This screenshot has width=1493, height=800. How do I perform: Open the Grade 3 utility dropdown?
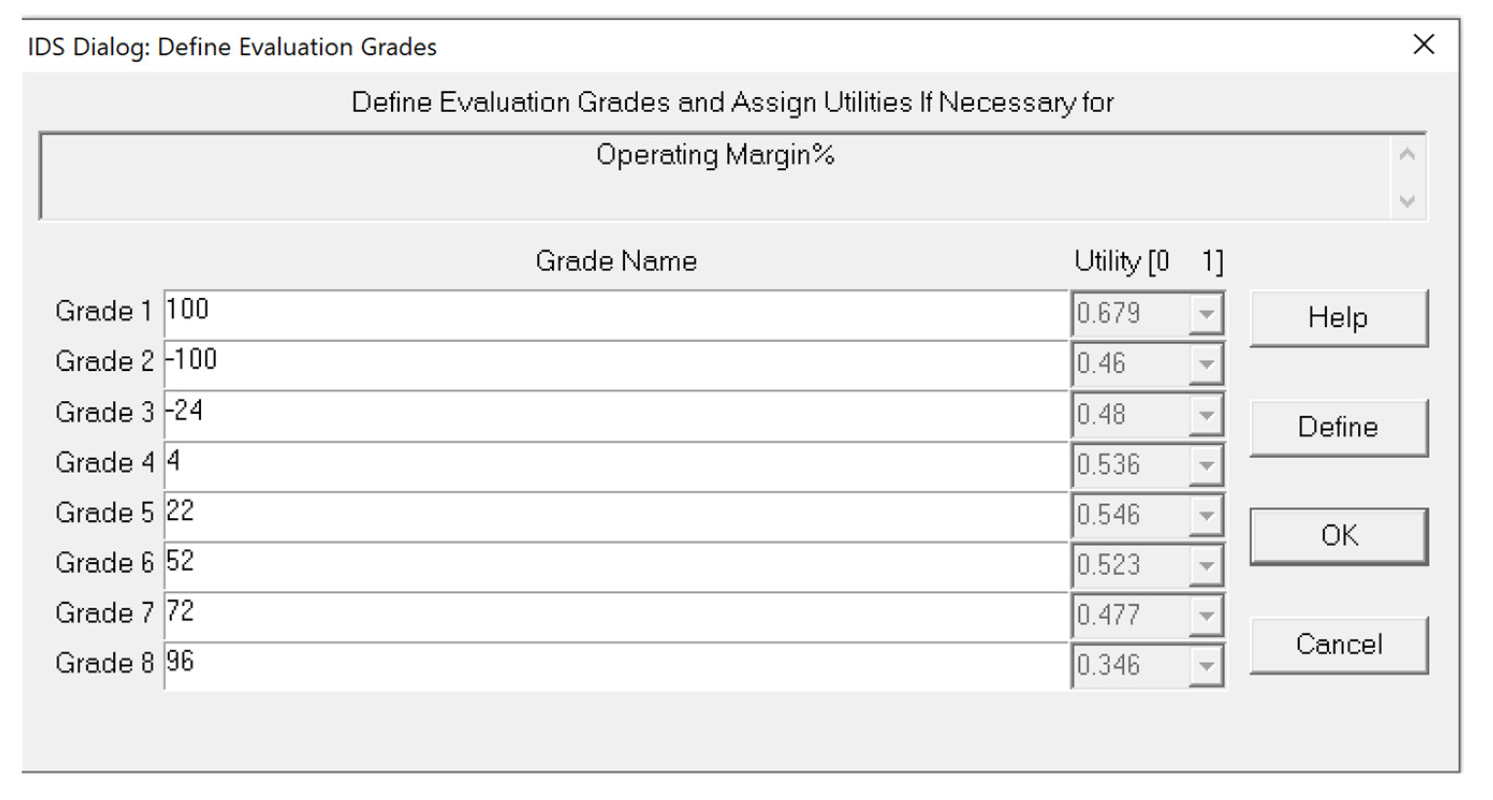(1206, 415)
